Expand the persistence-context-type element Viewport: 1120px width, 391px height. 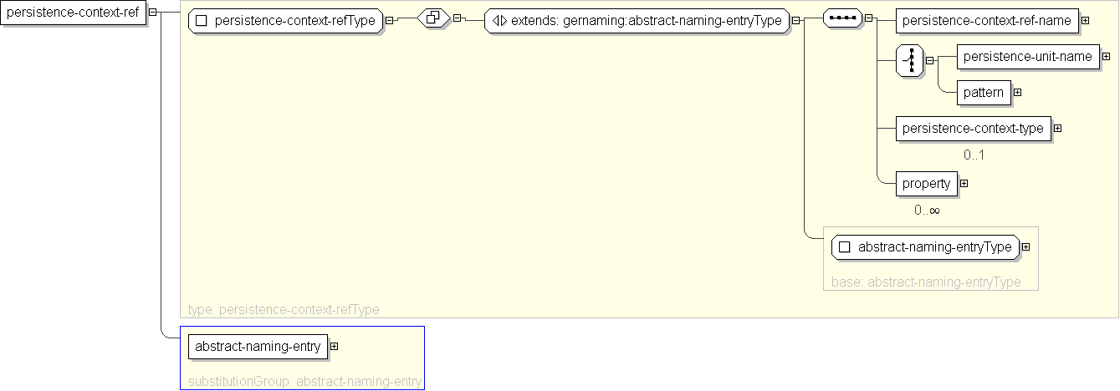[1057, 129]
